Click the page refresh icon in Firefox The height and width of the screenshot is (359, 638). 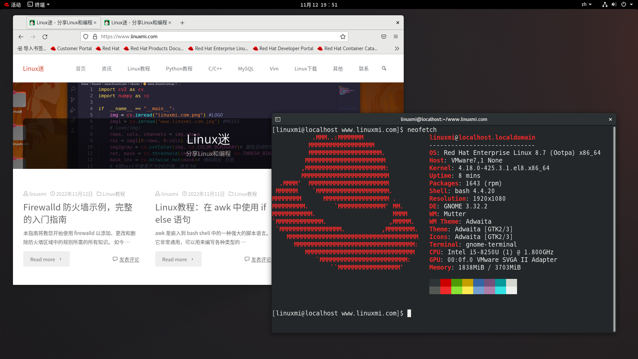[x=45, y=36]
